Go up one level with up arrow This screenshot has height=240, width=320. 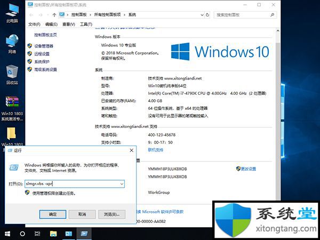point(54,15)
